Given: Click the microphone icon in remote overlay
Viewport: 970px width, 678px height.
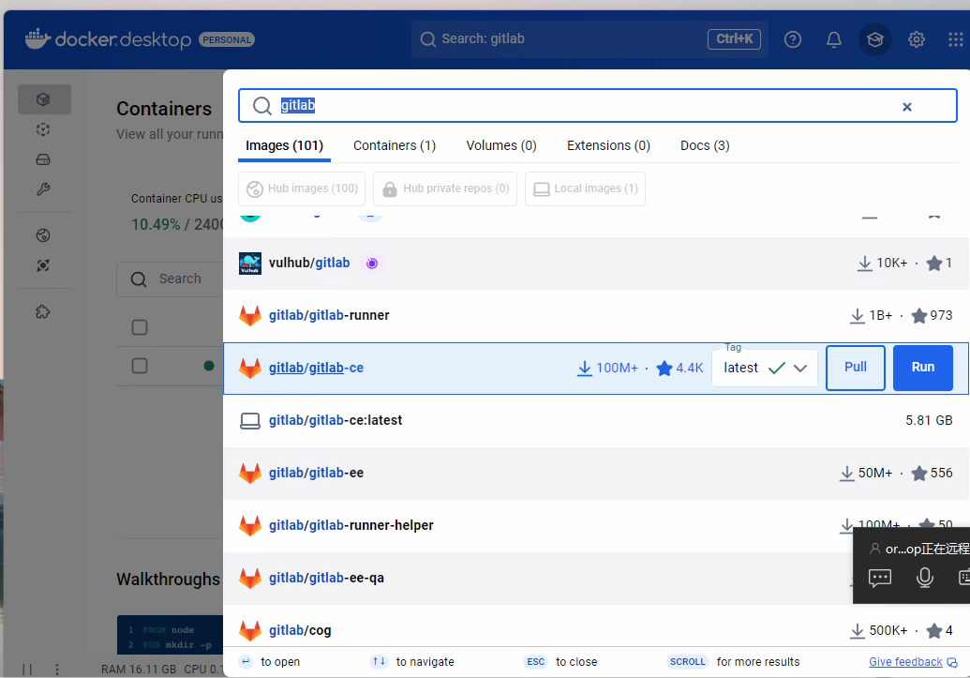Looking at the screenshot, I should pyautogui.click(x=925, y=578).
